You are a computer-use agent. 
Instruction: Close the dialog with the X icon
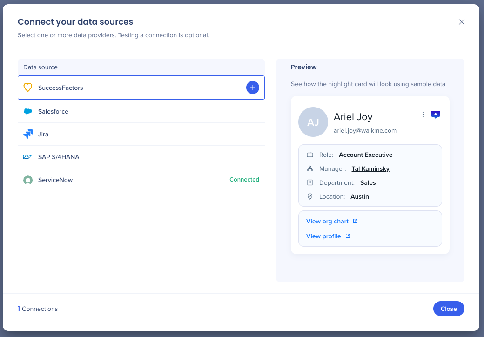tap(462, 22)
